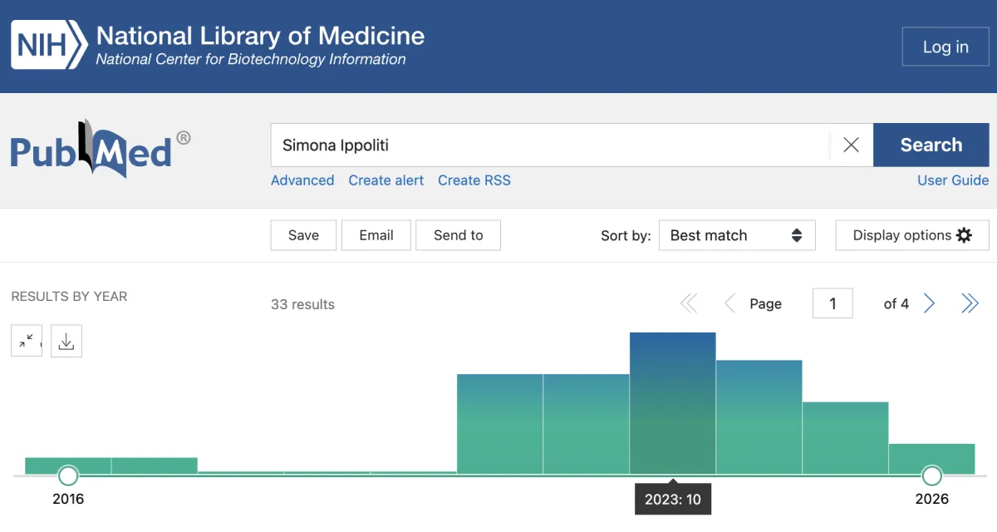The height and width of the screenshot is (532, 997).
Task: Open the Sort by Best match dropdown
Action: coord(736,235)
